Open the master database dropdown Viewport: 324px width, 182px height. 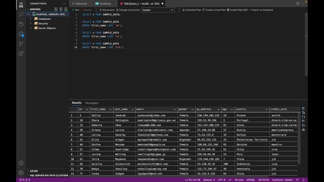tap(158, 10)
